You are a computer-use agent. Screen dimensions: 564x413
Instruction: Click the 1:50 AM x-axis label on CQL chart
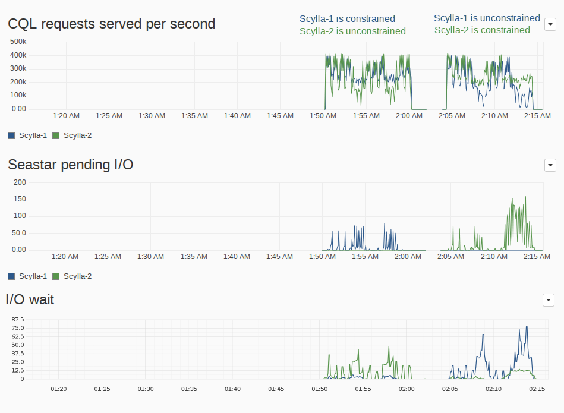(323, 116)
